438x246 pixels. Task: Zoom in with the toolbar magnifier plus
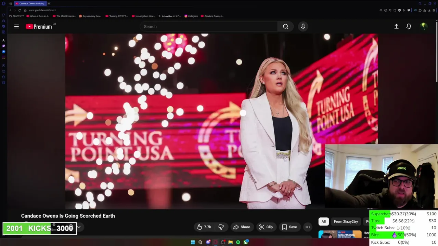point(381,10)
